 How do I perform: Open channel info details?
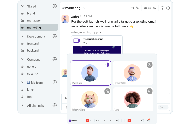168,8
